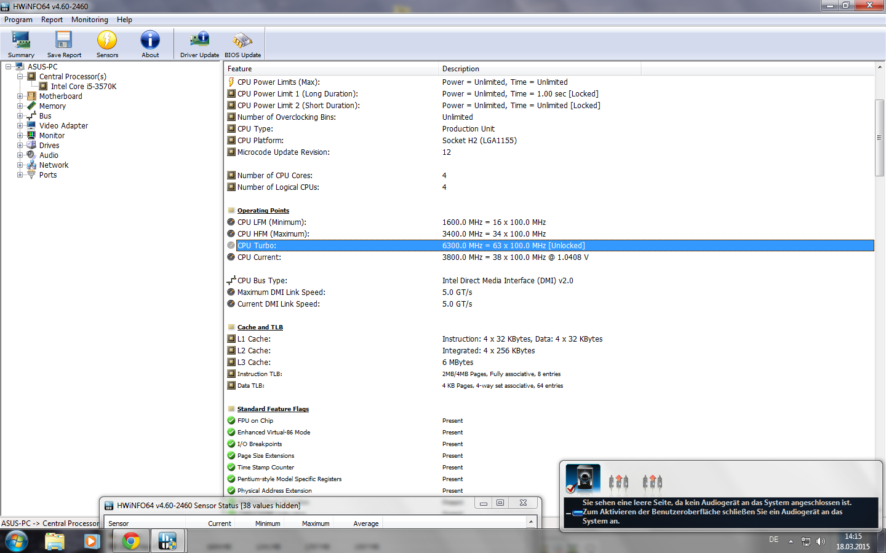886x553 pixels.
Task: Click the right-hand scrollbar thumb
Action: [x=879, y=138]
